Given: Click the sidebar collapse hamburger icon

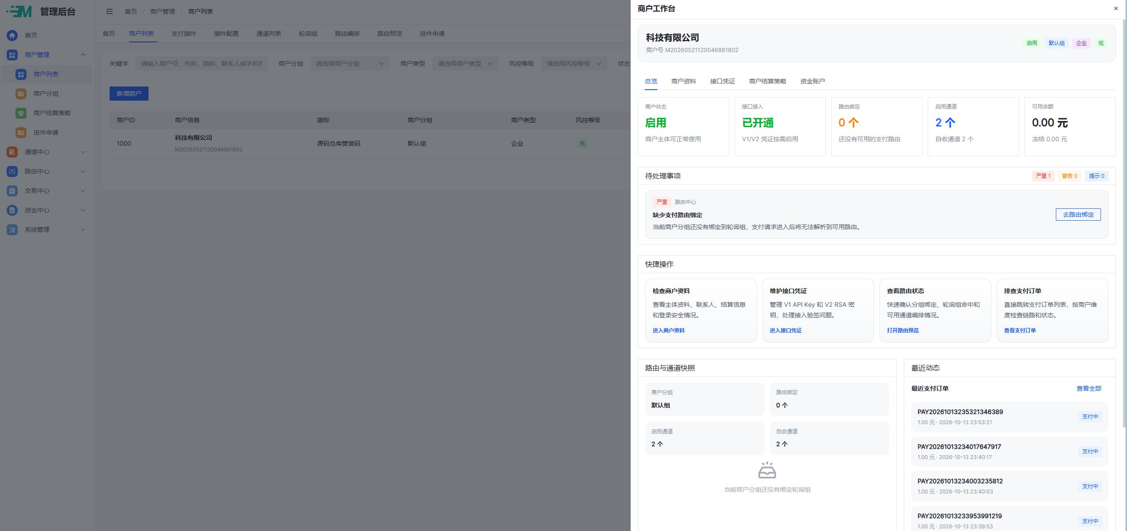Looking at the screenshot, I should [110, 11].
